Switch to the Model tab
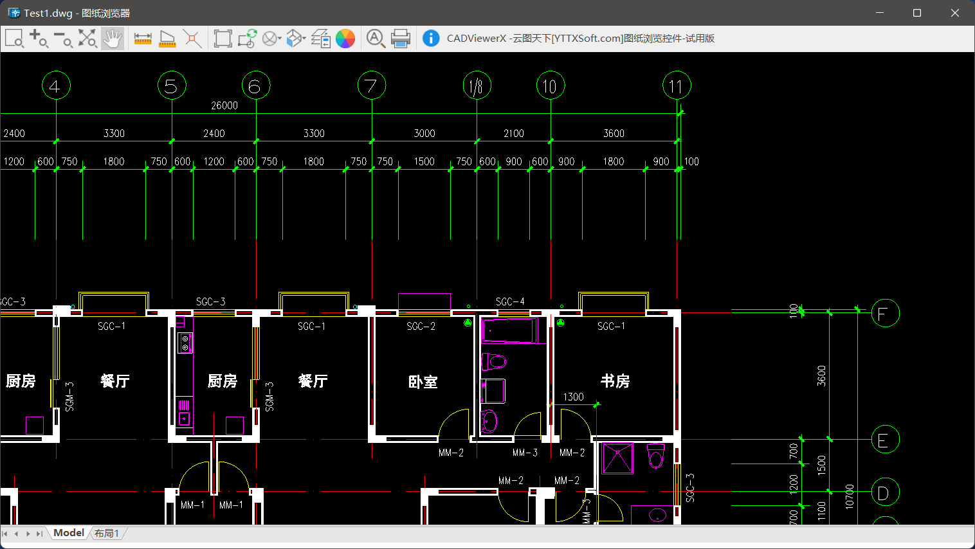 coord(69,533)
